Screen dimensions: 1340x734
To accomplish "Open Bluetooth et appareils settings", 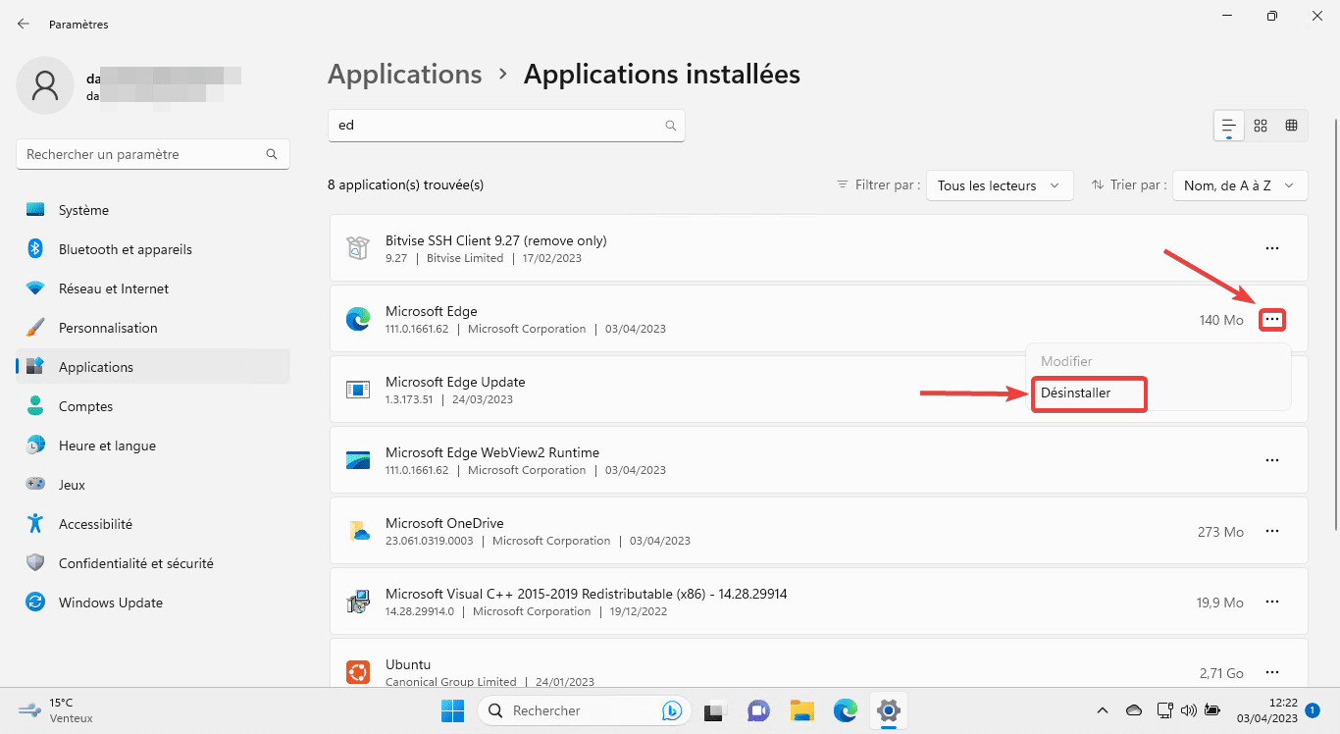I will coord(153,249).
